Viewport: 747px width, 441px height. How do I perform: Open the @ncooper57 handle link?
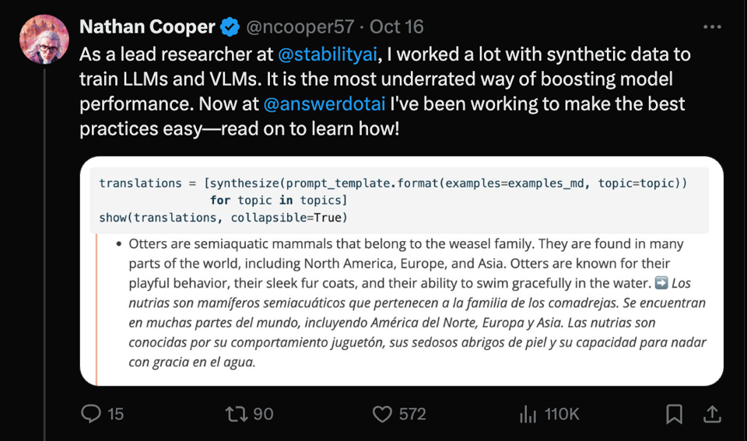pyautogui.click(x=300, y=27)
